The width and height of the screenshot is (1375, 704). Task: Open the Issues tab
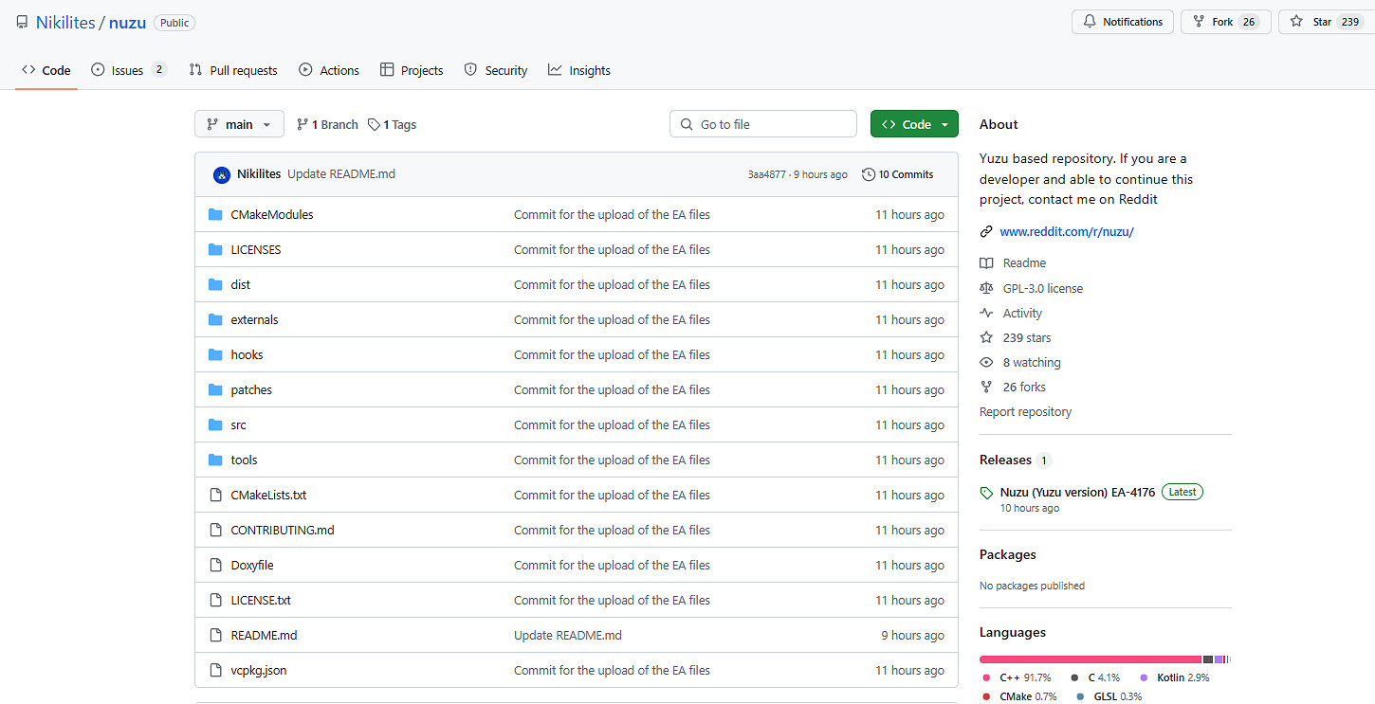pyautogui.click(x=127, y=70)
